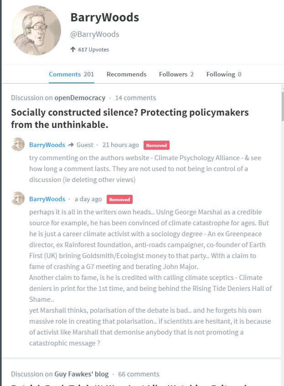Viewport: 284px width, 386px height.
Task: Click the '21 hours ago' timestamp
Action: pos(120,145)
